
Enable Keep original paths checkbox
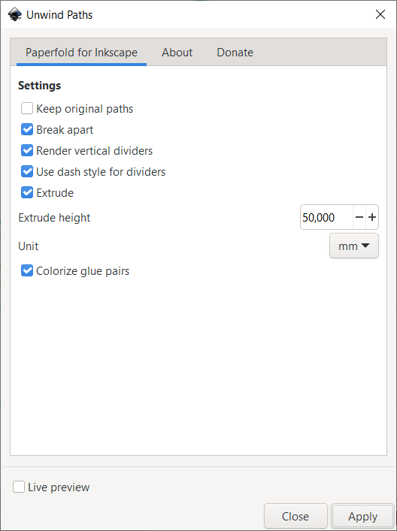click(x=27, y=109)
